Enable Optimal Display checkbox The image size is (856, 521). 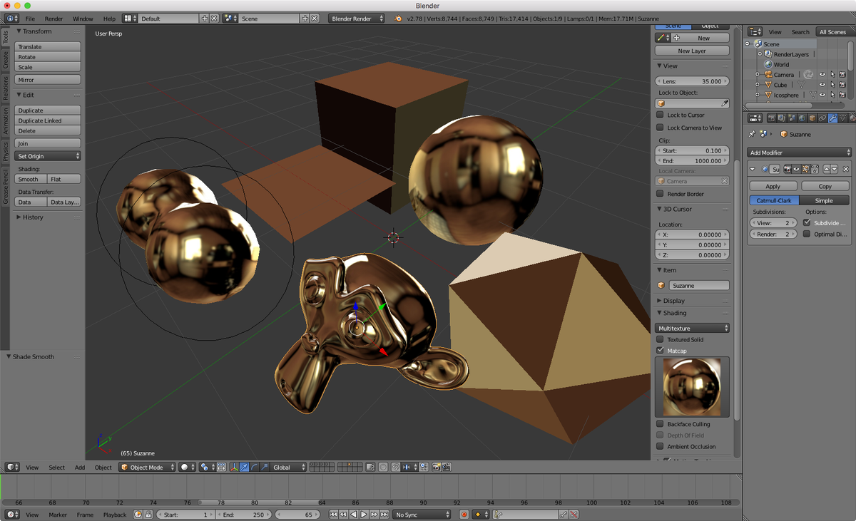point(807,234)
